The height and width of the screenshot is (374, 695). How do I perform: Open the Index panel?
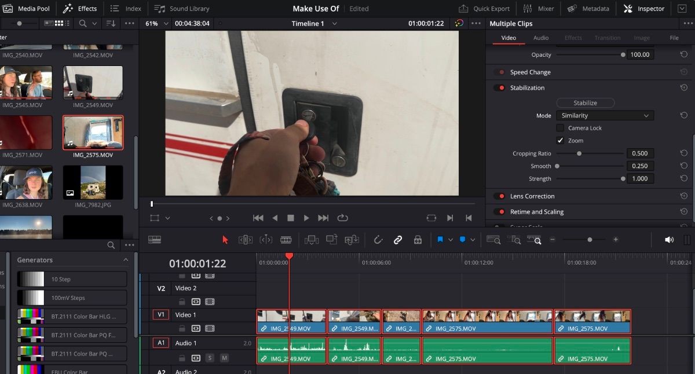point(126,9)
